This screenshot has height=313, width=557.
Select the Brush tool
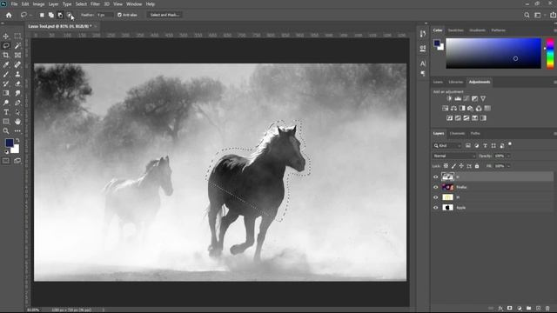(x=6, y=74)
